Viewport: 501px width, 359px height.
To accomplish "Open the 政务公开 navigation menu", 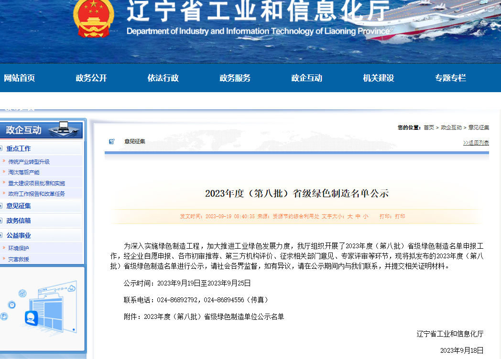I will coord(91,78).
